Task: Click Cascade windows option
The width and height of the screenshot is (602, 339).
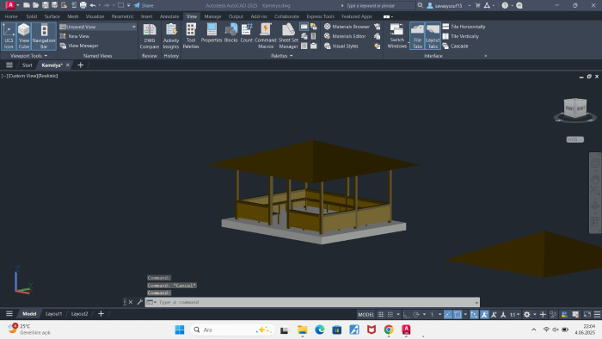Action: click(455, 46)
